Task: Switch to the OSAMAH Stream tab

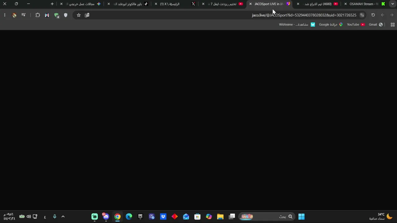Action: point(364,4)
